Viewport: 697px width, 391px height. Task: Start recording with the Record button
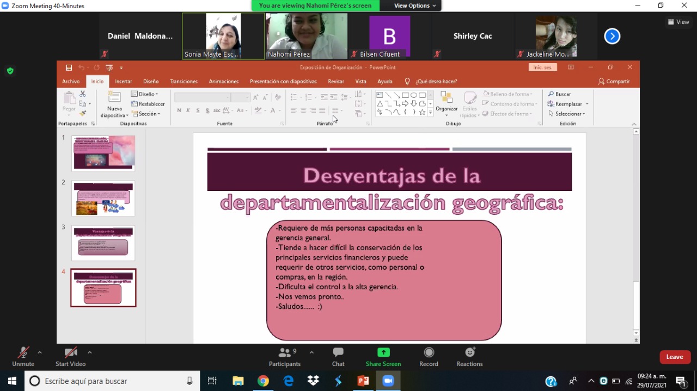click(x=429, y=356)
